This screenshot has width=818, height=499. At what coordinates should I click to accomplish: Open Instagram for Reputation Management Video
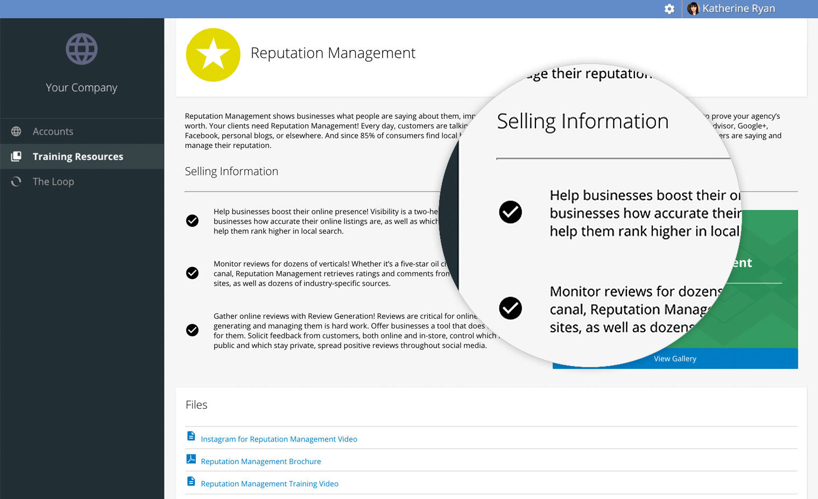pyautogui.click(x=279, y=439)
